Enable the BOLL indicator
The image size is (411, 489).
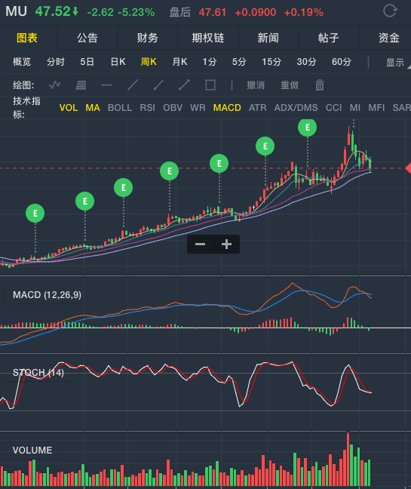120,108
